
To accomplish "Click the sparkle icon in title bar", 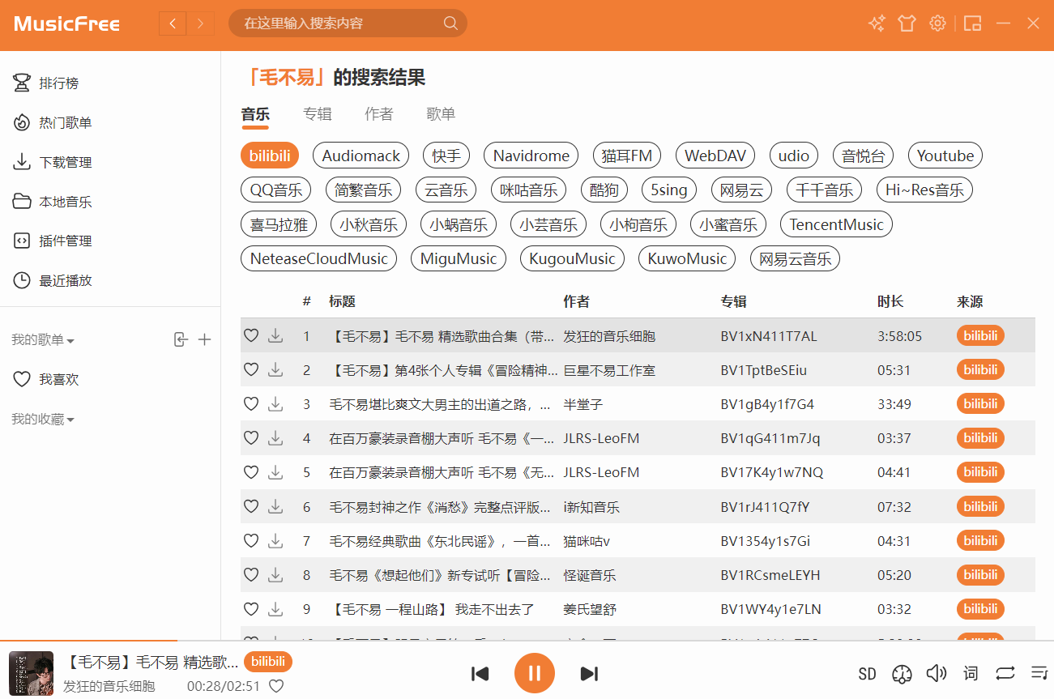I will pyautogui.click(x=876, y=23).
